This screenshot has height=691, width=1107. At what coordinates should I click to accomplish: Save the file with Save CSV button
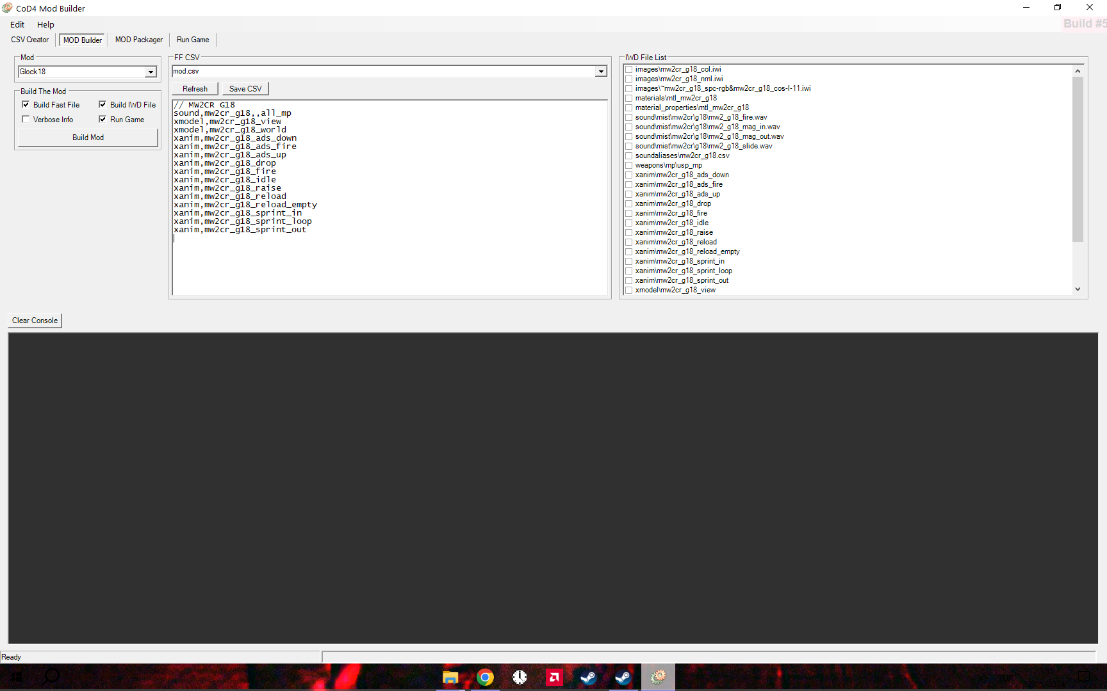(x=245, y=89)
